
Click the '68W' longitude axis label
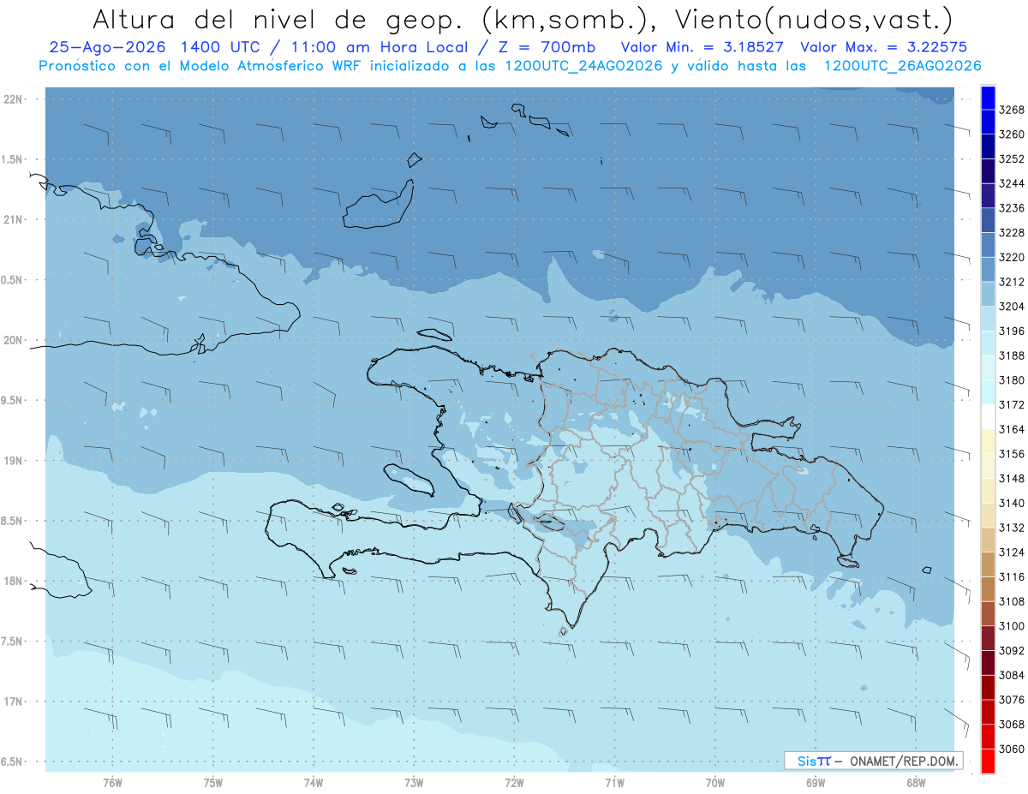click(x=916, y=783)
